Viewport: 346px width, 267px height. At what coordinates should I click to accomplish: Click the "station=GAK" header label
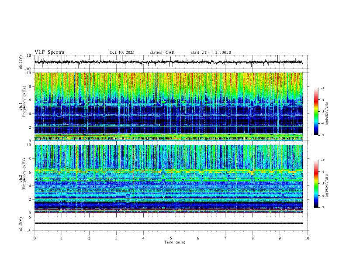click(162, 52)
